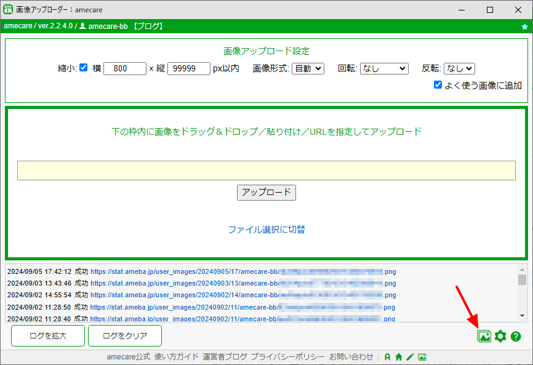533x365 pixels.
Task: Click the green pencil icon in footer
Action: (x=411, y=357)
